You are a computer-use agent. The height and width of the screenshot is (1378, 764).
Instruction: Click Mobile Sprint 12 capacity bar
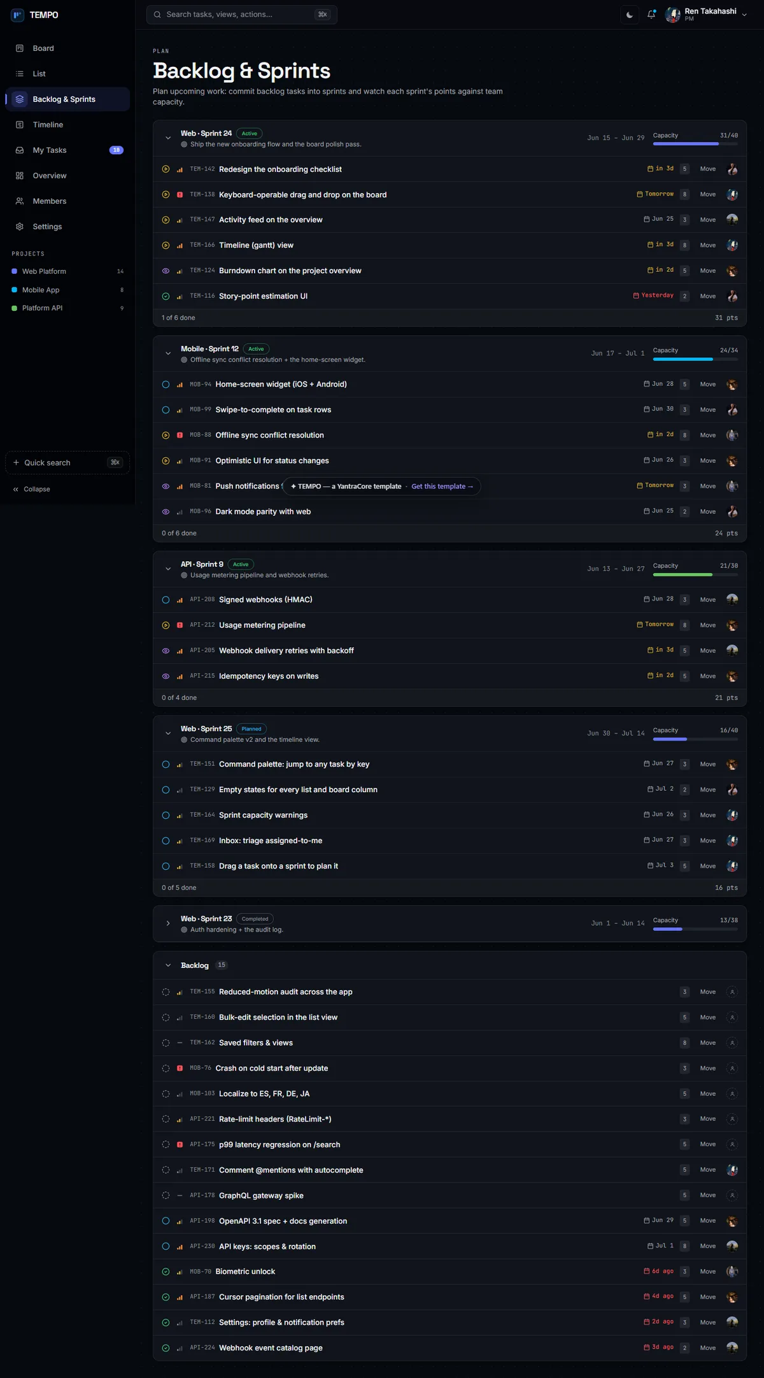pos(695,359)
